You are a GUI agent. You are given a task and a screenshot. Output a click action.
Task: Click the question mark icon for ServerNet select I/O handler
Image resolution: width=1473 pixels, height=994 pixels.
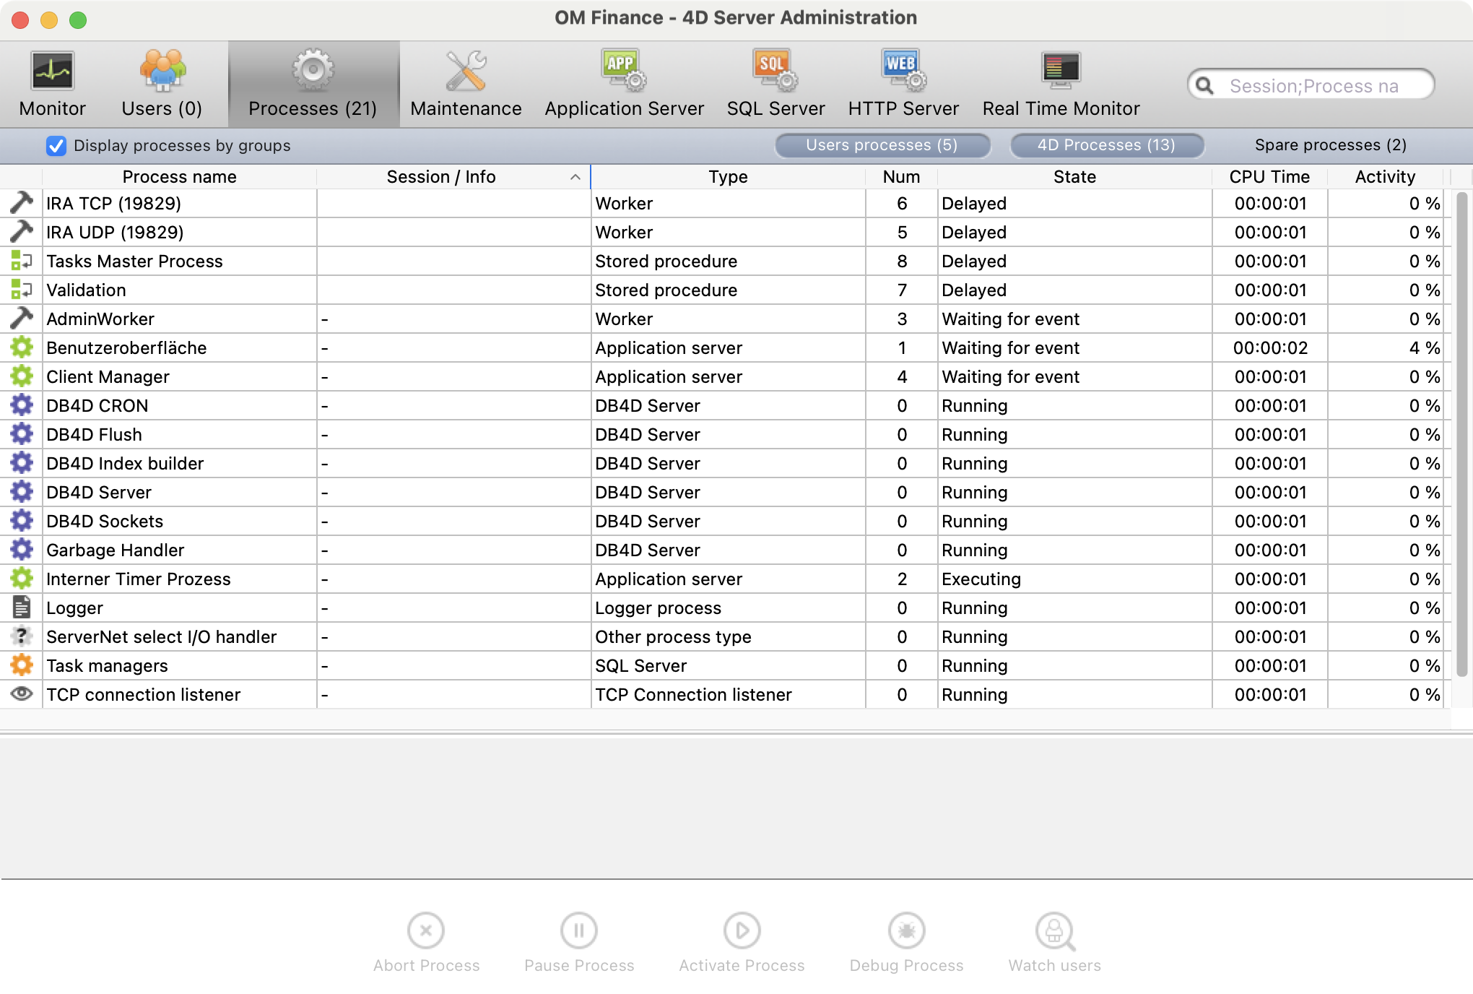[x=22, y=636]
